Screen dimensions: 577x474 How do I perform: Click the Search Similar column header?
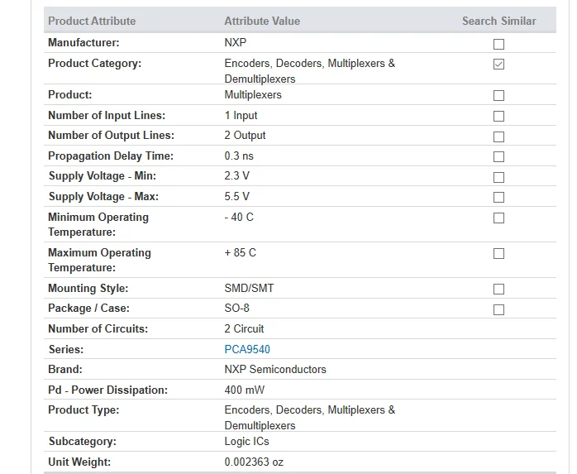point(499,21)
